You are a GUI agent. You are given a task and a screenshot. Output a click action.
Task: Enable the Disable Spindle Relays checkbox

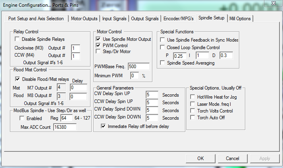point(17,39)
